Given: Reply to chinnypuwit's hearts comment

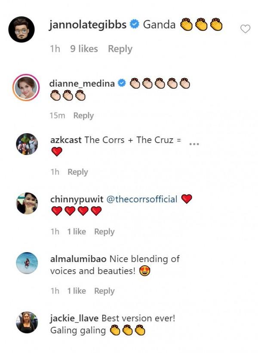Looking at the screenshot, I should pos(104,231).
